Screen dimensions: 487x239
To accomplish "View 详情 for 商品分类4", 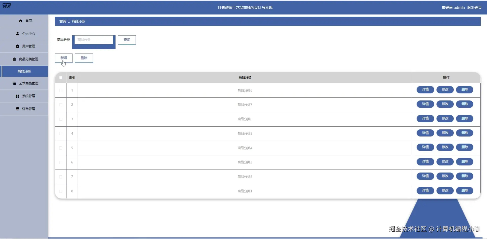I will tap(425, 147).
